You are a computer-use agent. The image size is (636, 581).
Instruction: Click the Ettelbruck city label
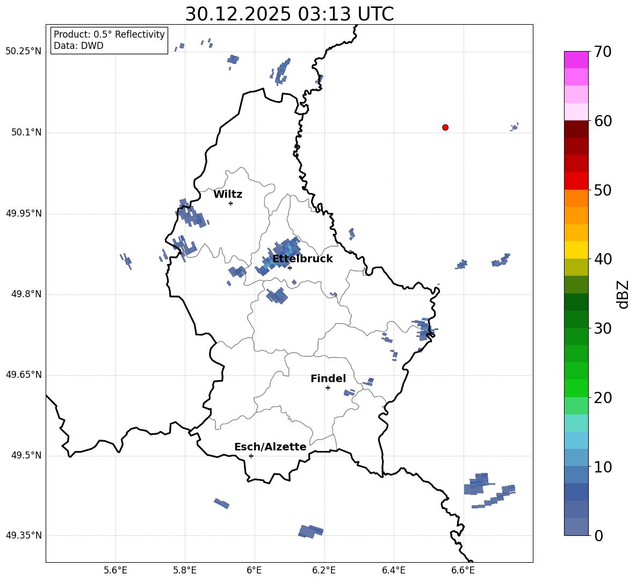pos(302,259)
